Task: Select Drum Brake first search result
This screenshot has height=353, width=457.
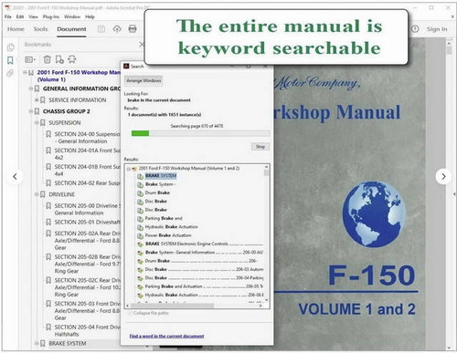Action: [157, 192]
